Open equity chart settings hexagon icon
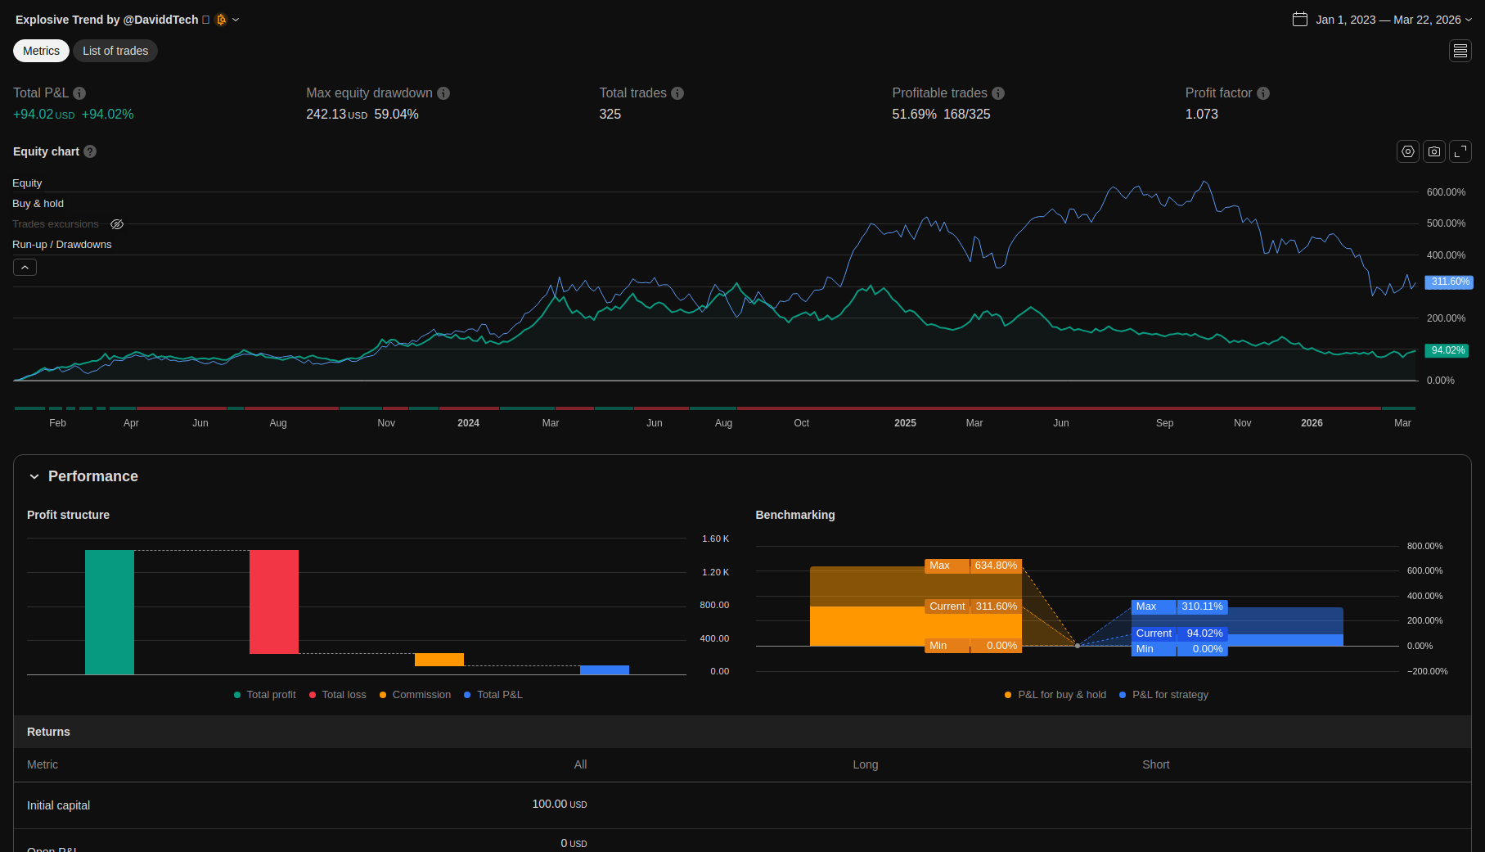Screen dimensions: 1485x852 (x=1407, y=151)
